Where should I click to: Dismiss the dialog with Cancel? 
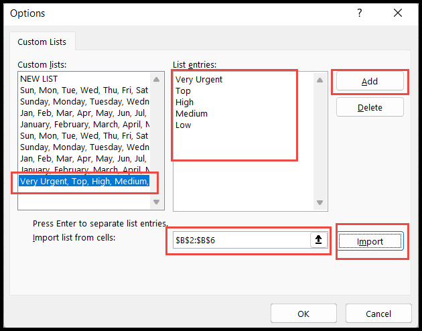point(378,314)
